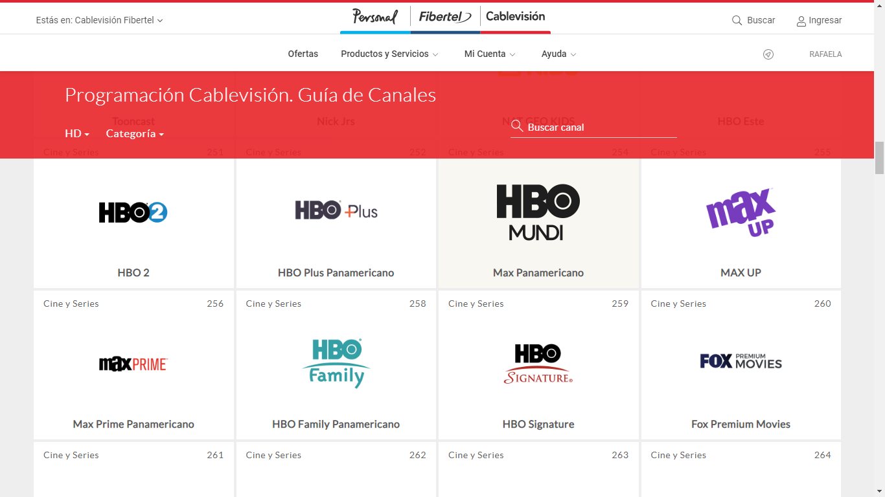Open the HBO Signature channel title
Viewport: 885px width, 497px height.
click(538, 424)
